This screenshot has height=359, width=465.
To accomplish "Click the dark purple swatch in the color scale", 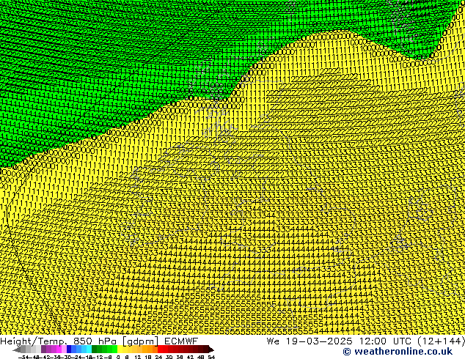I will (x=43, y=349).
